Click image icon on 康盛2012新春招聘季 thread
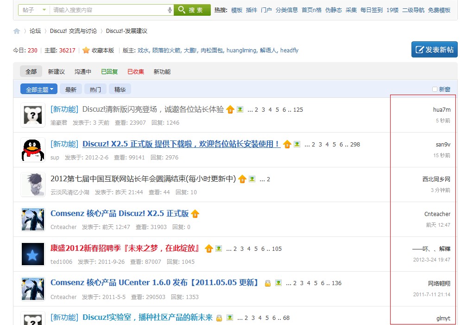This screenshot has height=325, width=461. pos(219,249)
